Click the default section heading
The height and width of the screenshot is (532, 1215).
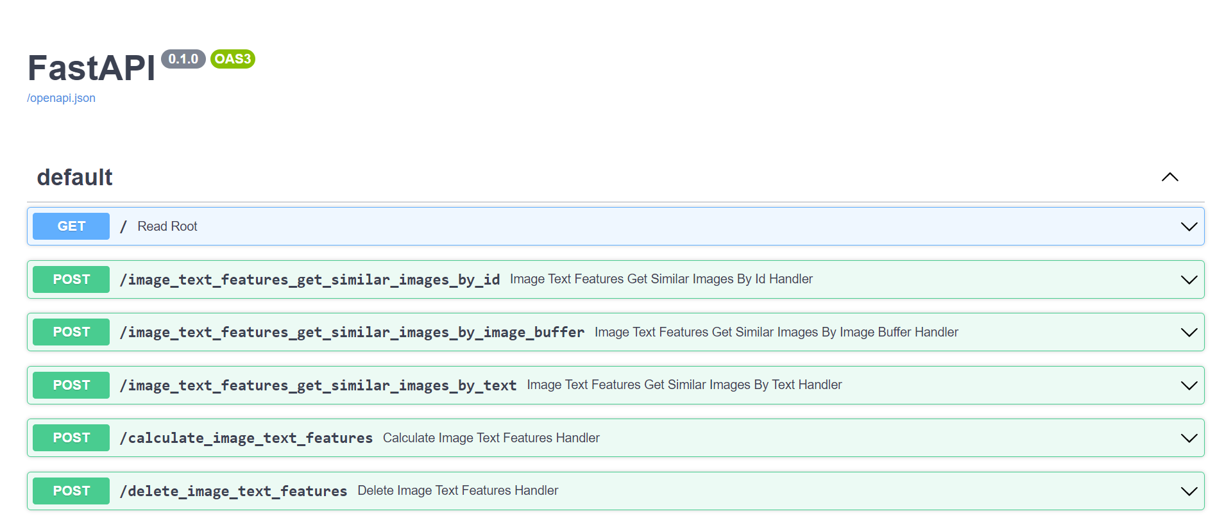[74, 178]
